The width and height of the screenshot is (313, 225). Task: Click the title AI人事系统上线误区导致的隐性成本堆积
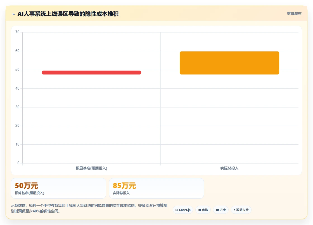[x=68, y=14]
